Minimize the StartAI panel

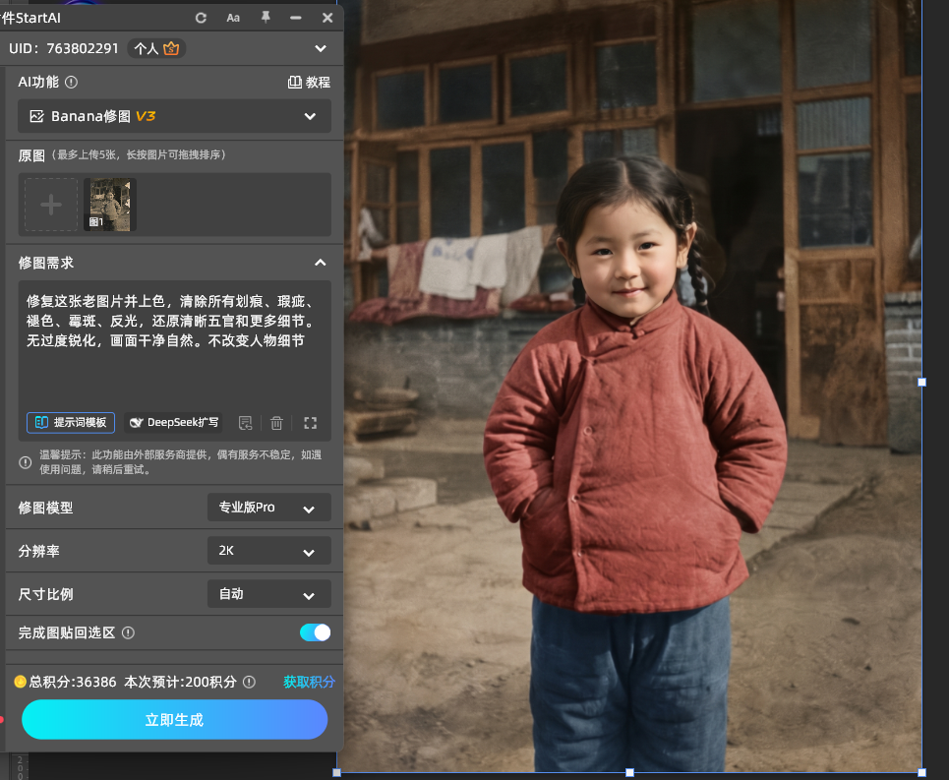point(295,18)
